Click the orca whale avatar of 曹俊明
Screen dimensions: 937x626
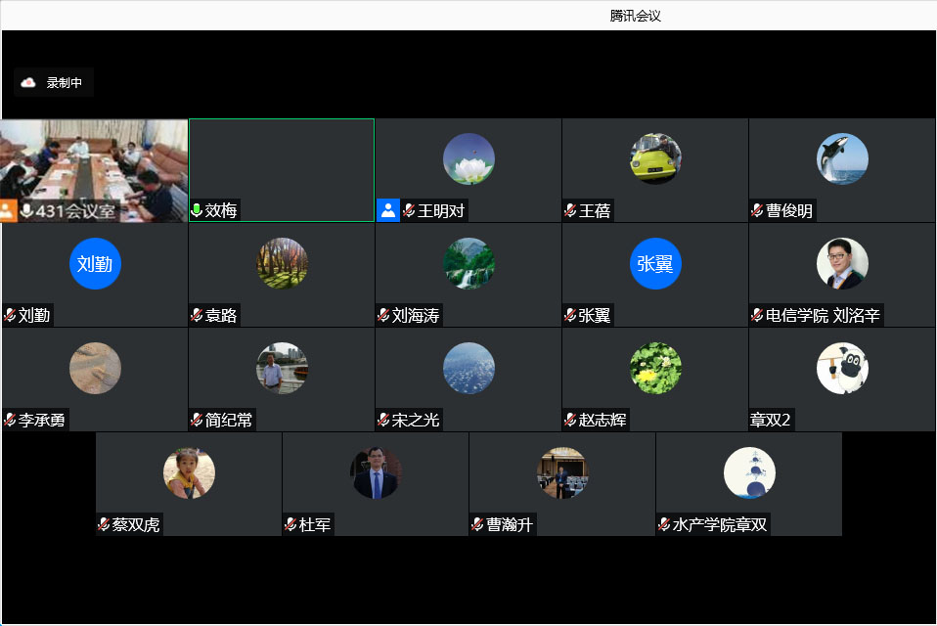842,158
